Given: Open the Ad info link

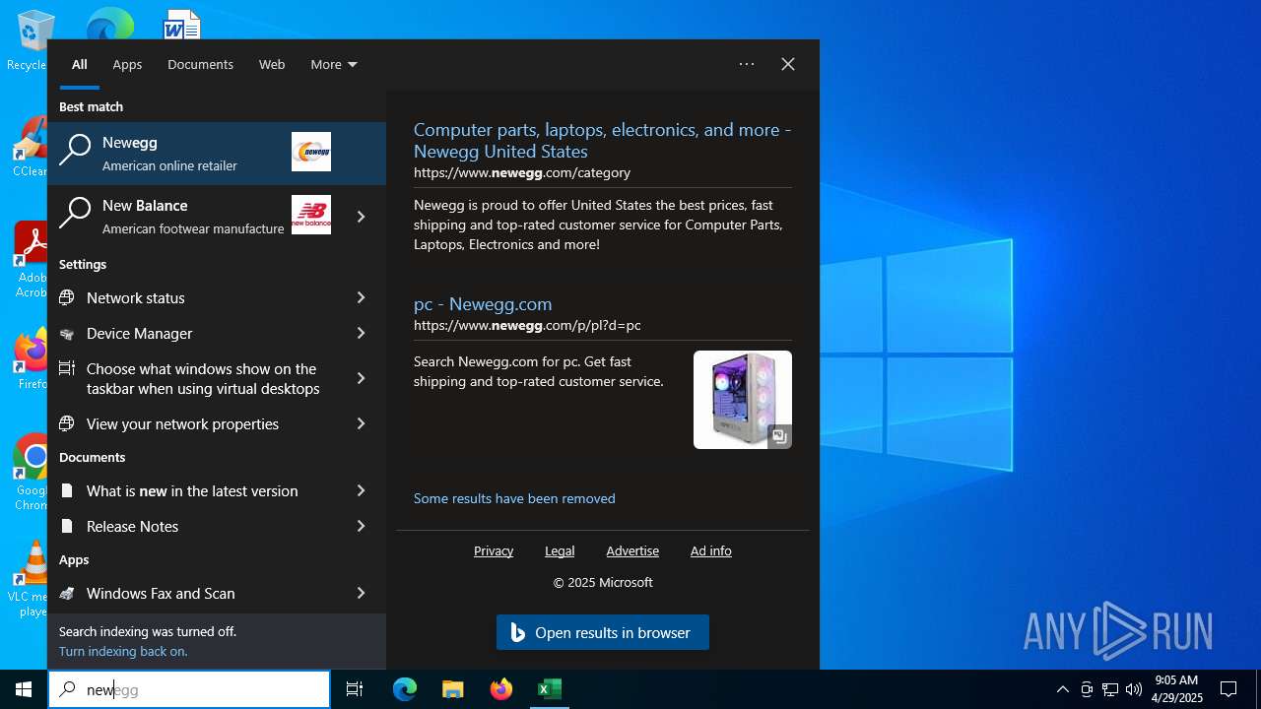Looking at the screenshot, I should (711, 550).
